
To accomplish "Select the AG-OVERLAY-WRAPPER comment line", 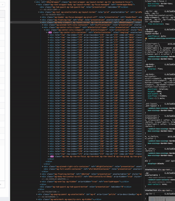I will click(x=55, y=179).
